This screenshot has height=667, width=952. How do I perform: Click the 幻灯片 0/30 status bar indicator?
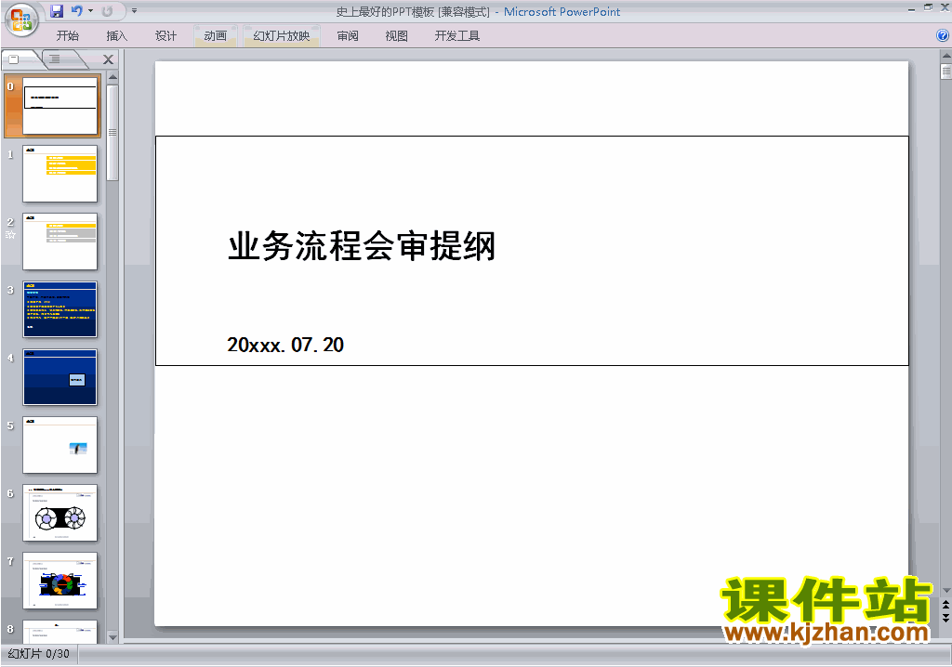click(39, 654)
